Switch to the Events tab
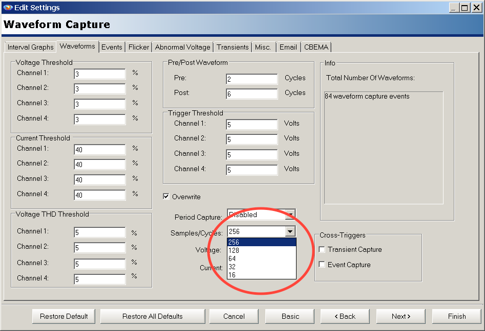Viewport: 485px width, 331px height. click(x=112, y=47)
